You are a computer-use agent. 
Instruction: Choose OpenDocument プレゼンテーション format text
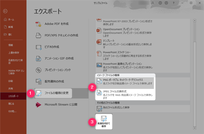click(121, 29)
